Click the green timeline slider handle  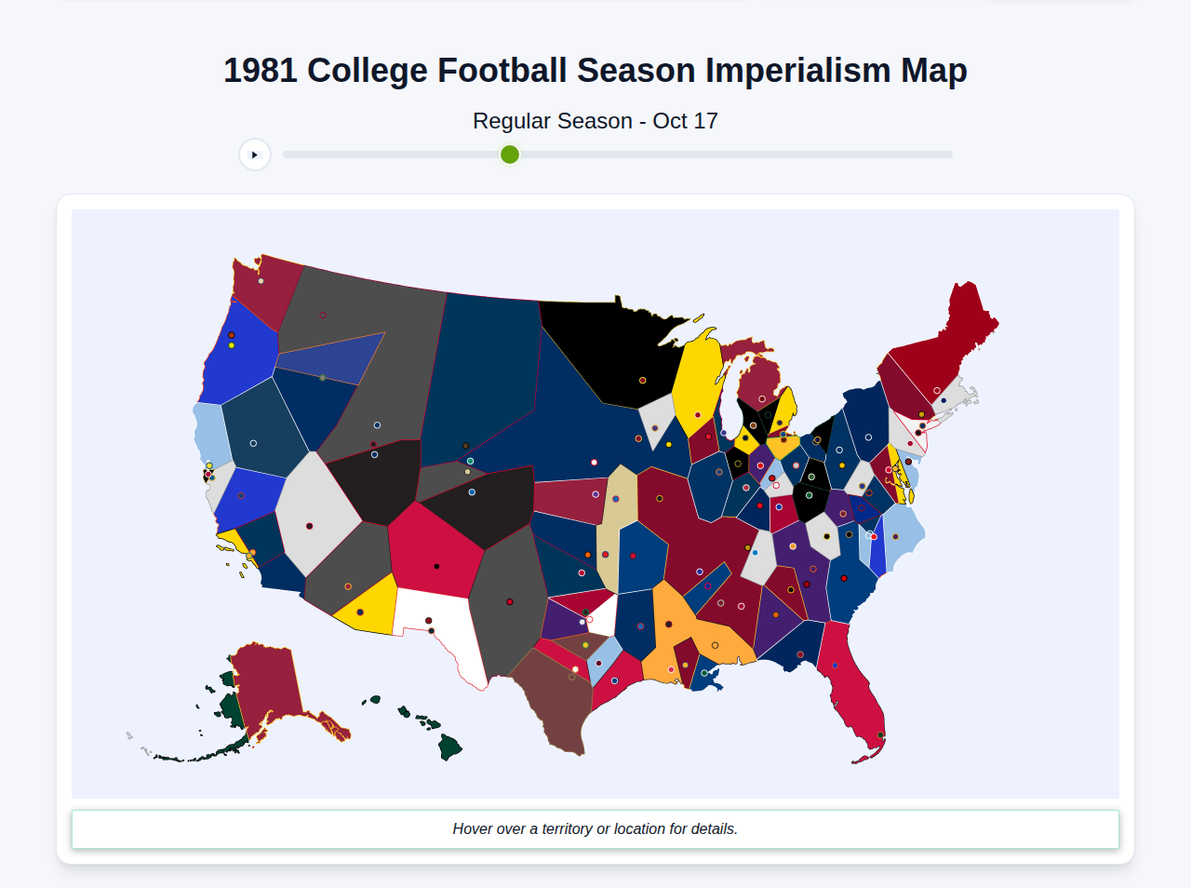coord(509,155)
